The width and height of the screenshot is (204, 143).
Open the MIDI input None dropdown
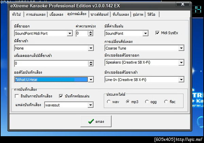tap(91, 48)
